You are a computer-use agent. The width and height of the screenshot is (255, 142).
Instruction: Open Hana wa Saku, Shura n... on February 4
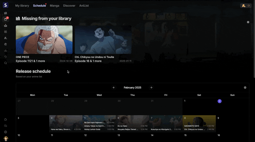[66, 130]
